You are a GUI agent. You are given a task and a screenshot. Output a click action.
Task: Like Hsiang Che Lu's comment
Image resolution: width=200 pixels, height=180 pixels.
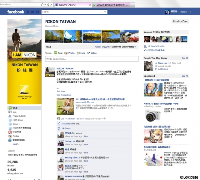pos(86,161)
